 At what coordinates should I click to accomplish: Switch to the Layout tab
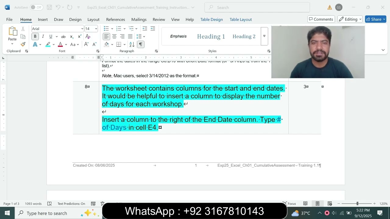(94, 19)
